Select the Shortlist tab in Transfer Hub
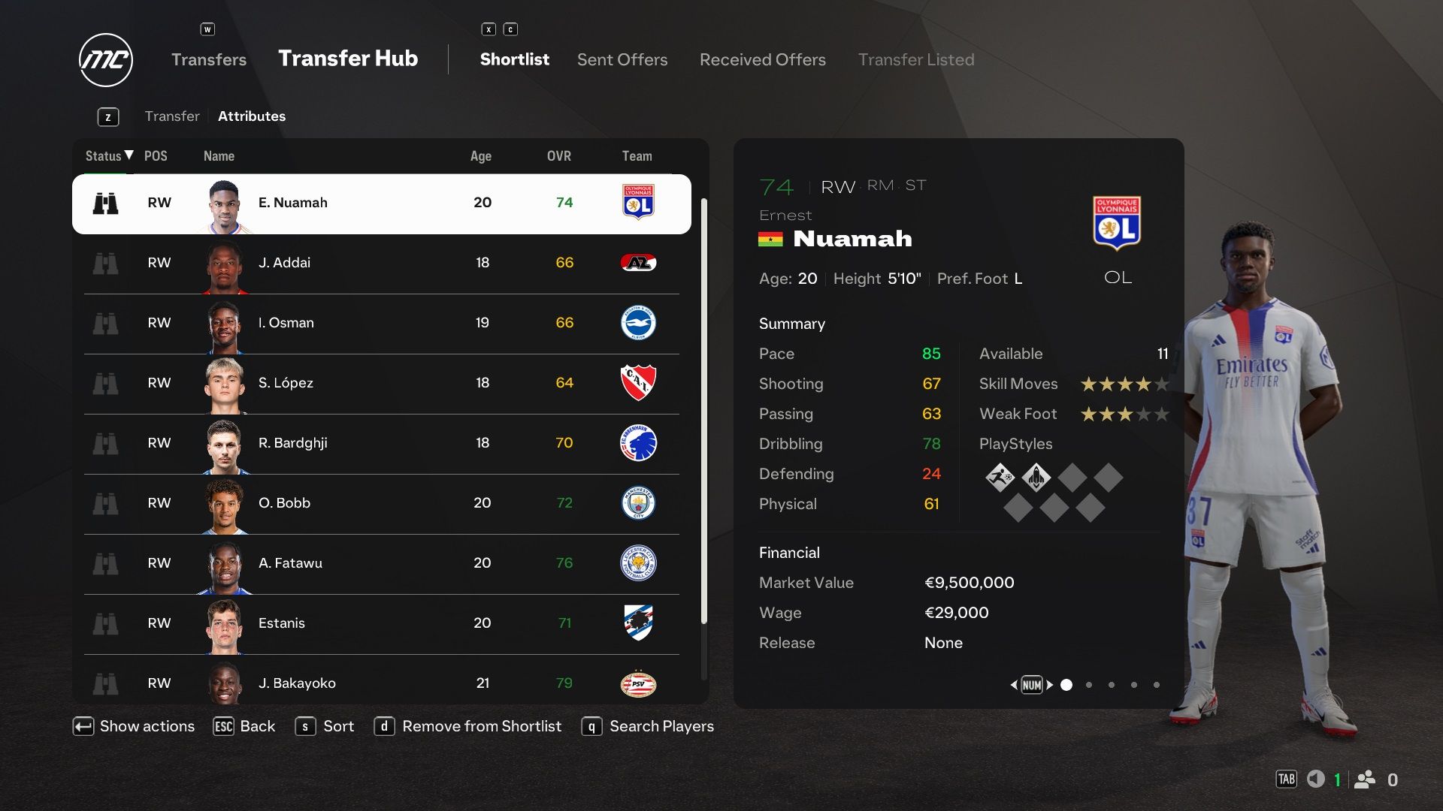Image resolution: width=1443 pixels, height=811 pixels. [x=514, y=59]
